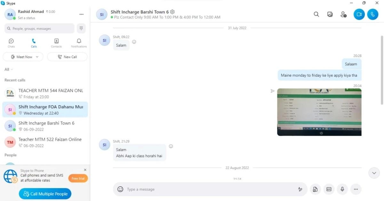Open the more options menu beside the message box
384x201 pixels.
coord(356,189)
